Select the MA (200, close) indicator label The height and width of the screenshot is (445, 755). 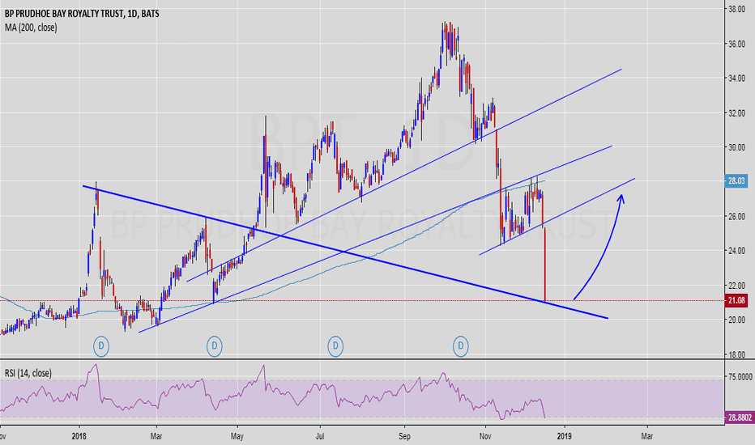[x=31, y=28]
